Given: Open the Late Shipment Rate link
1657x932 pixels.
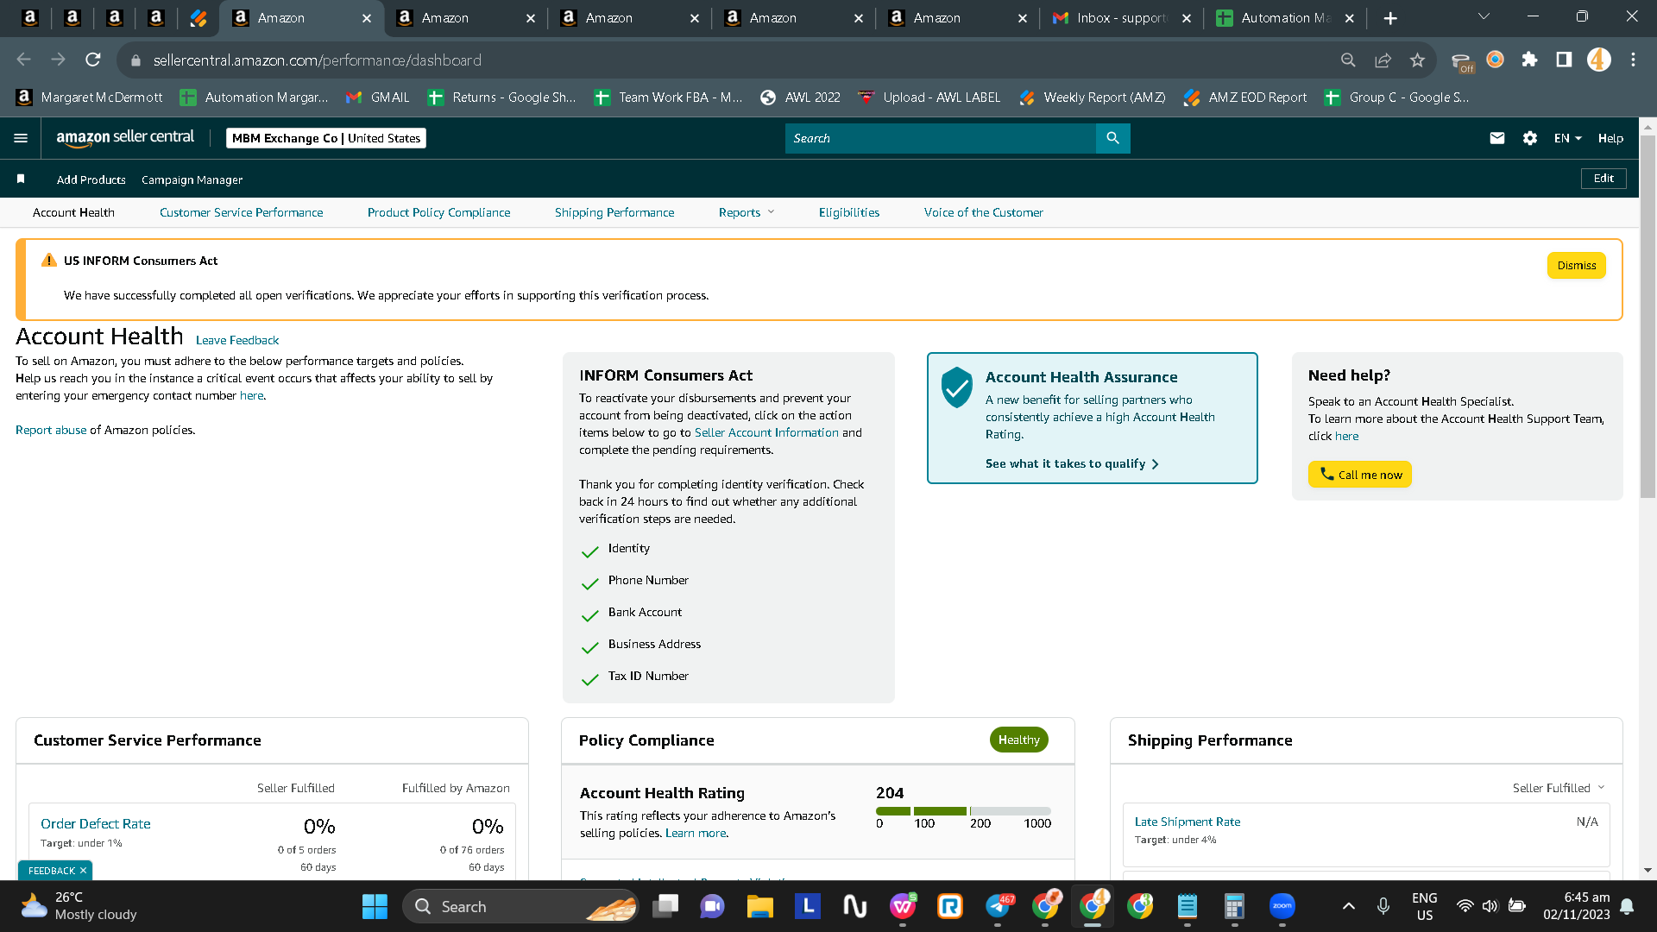Looking at the screenshot, I should (x=1187, y=822).
